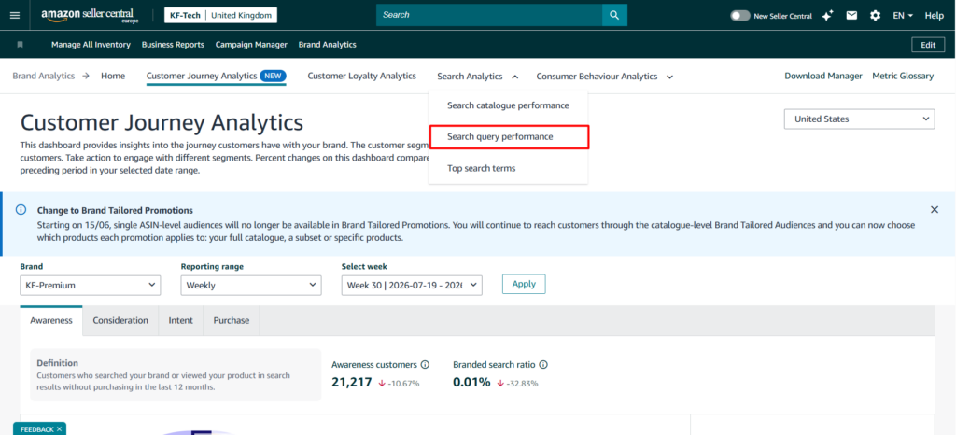Close the Brand Tailored Promotions banner
The height and width of the screenshot is (435, 956).
click(935, 210)
